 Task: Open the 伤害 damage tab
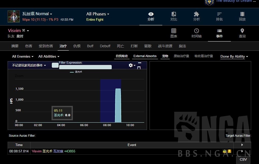[x=29, y=46]
